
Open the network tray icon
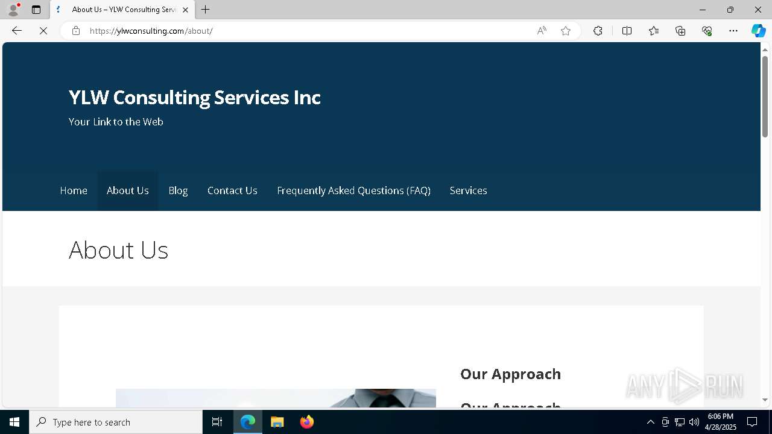pos(680,422)
